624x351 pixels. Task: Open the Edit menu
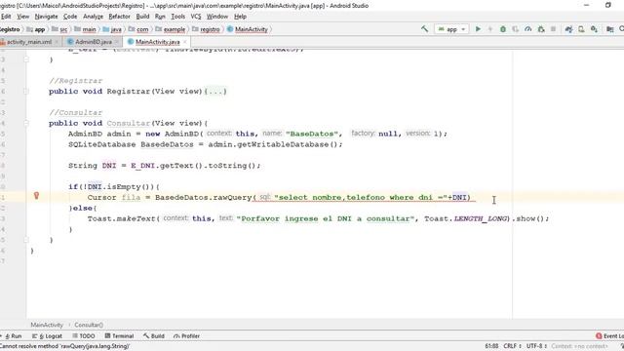coord(6,17)
